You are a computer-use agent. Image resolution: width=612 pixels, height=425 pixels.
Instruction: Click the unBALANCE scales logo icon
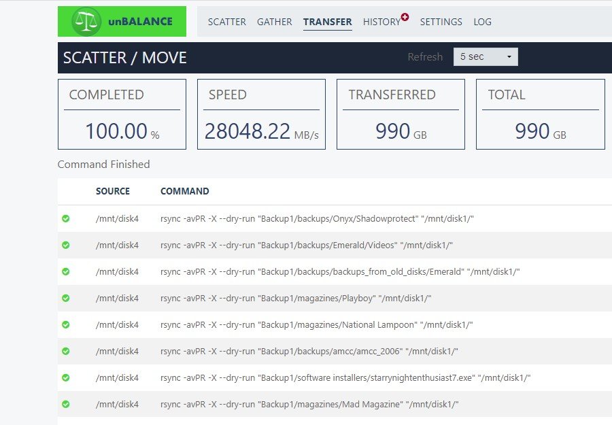(x=86, y=22)
